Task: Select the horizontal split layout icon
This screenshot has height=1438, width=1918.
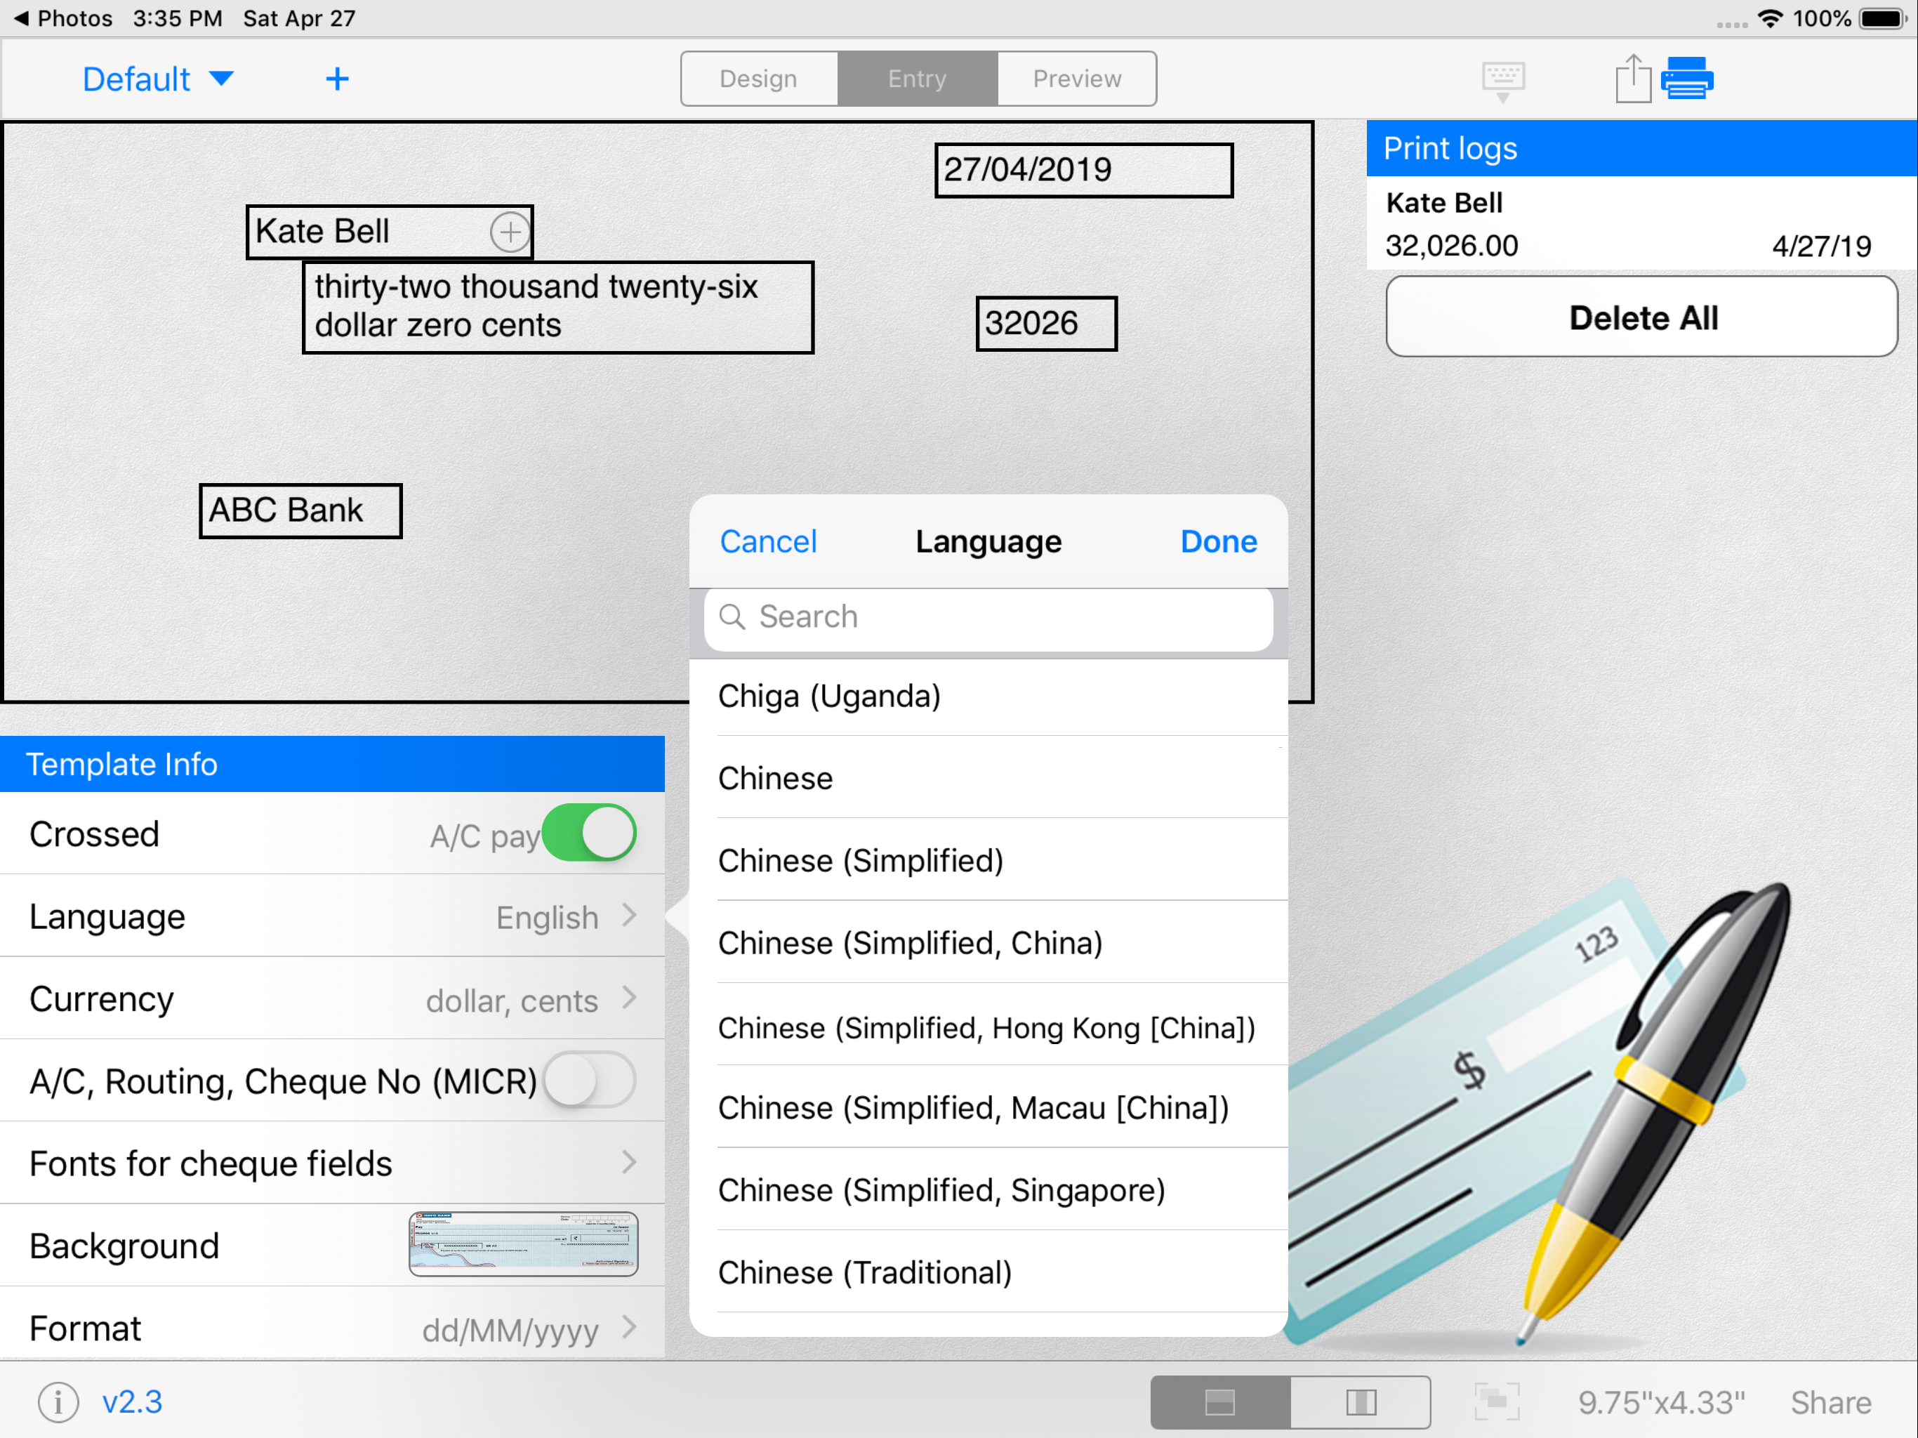Action: click(x=1220, y=1401)
